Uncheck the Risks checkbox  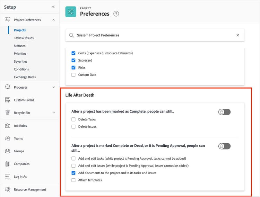pos(73,68)
